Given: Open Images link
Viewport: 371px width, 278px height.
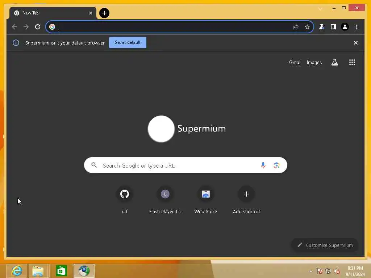Looking at the screenshot, I should 314,62.
